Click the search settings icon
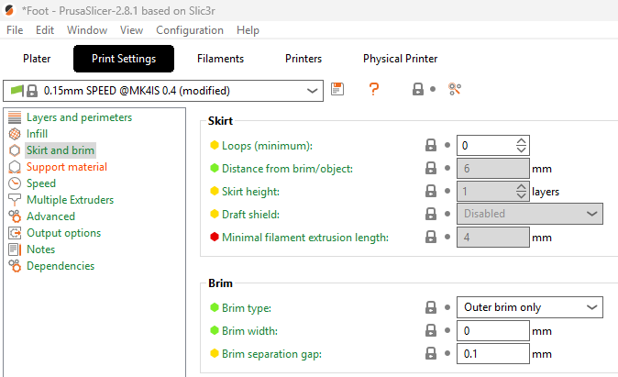This screenshot has height=377, width=618. coord(455,89)
